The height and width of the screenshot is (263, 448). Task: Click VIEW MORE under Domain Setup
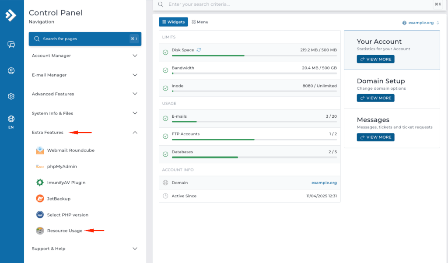click(x=375, y=98)
